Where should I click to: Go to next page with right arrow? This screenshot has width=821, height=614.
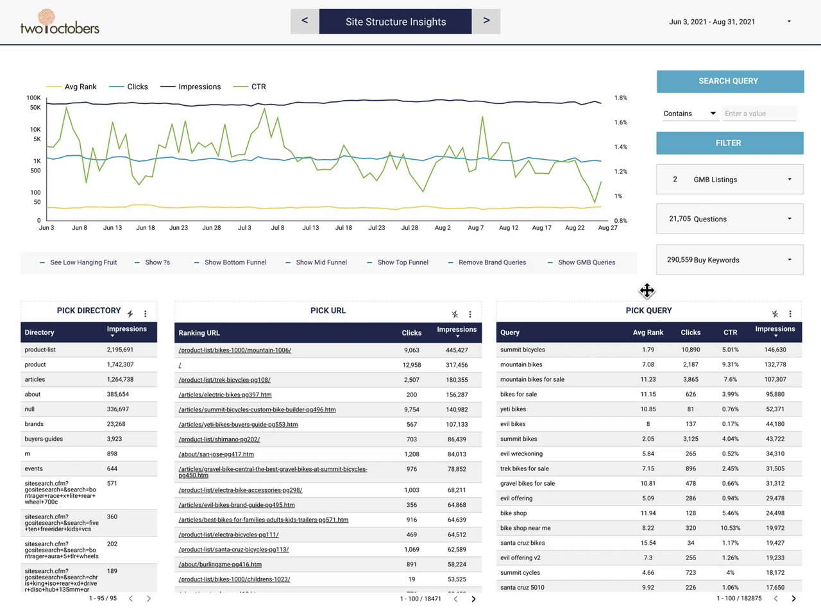pyautogui.click(x=486, y=21)
